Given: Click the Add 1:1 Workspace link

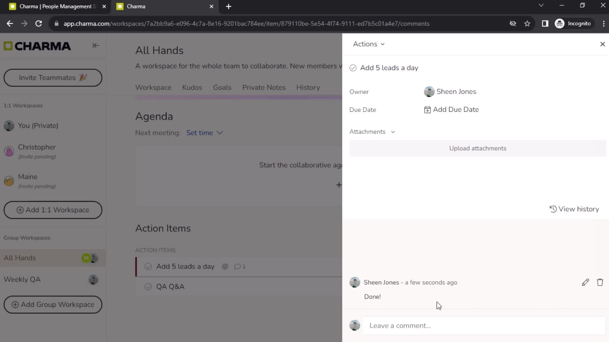Looking at the screenshot, I should (x=53, y=210).
